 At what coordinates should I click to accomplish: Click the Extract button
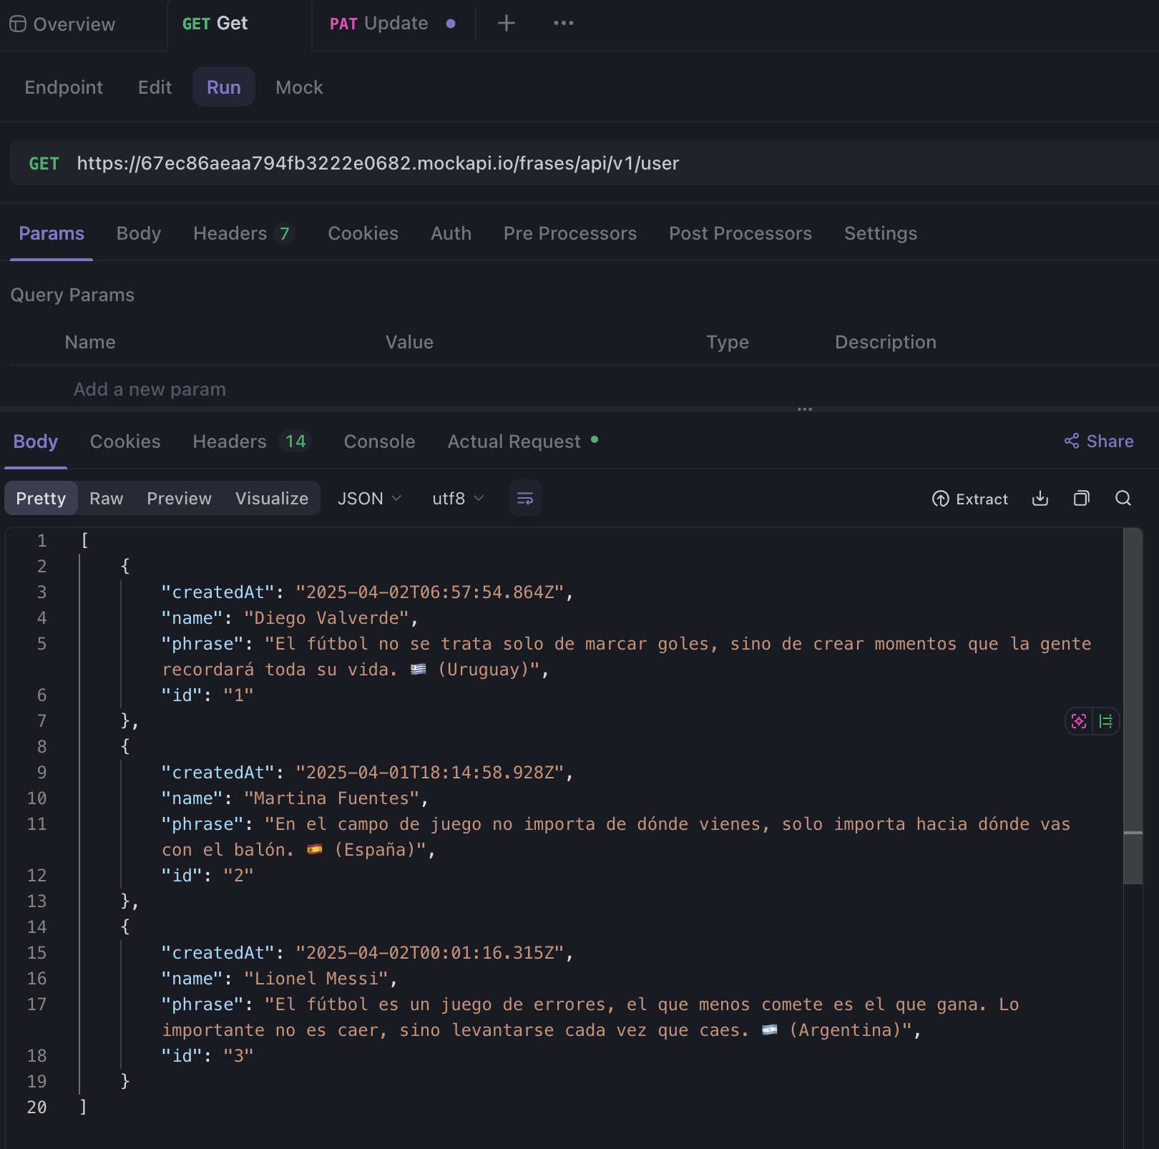coord(970,499)
